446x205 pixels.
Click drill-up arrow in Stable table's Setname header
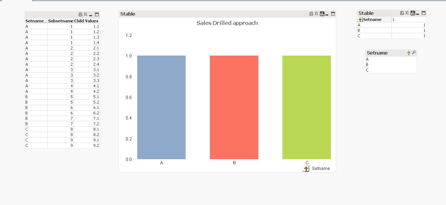[360, 19]
